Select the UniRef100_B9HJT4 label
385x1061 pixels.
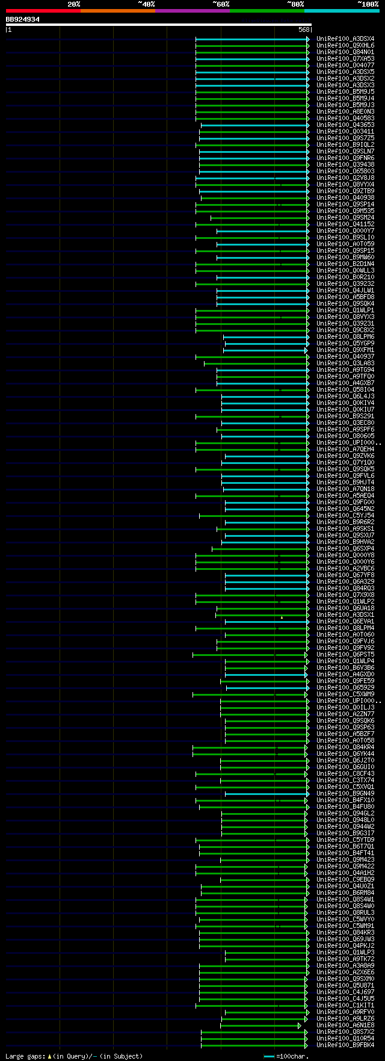[345, 483]
